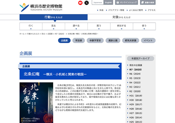Select the 常設展 pill button
The width and height of the screenshot is (175, 123).
click(78, 40)
